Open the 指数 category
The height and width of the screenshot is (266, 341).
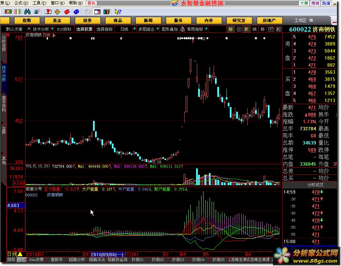pos(27,21)
